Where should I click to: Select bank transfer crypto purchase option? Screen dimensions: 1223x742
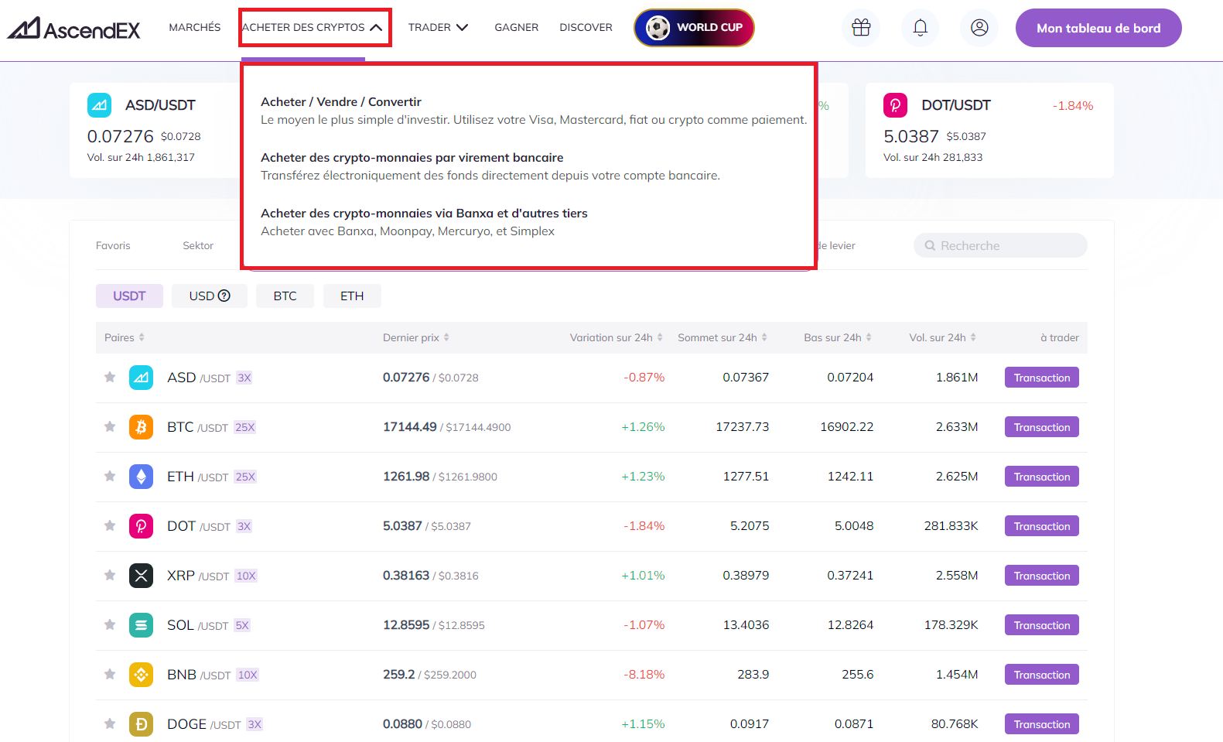(490, 166)
